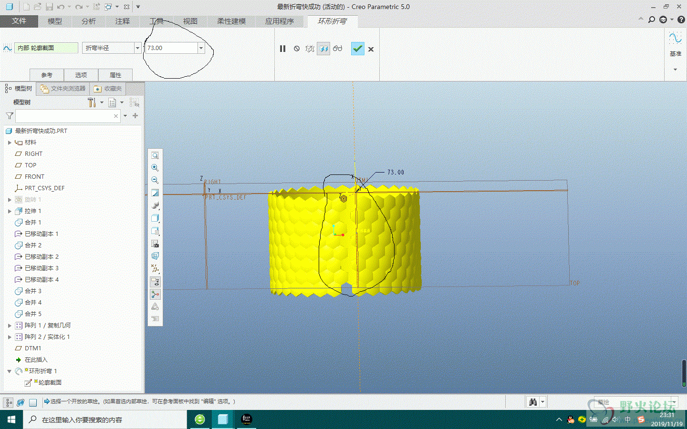
Task: Click the open folder icon in the quick access bar
Action: [37, 7]
